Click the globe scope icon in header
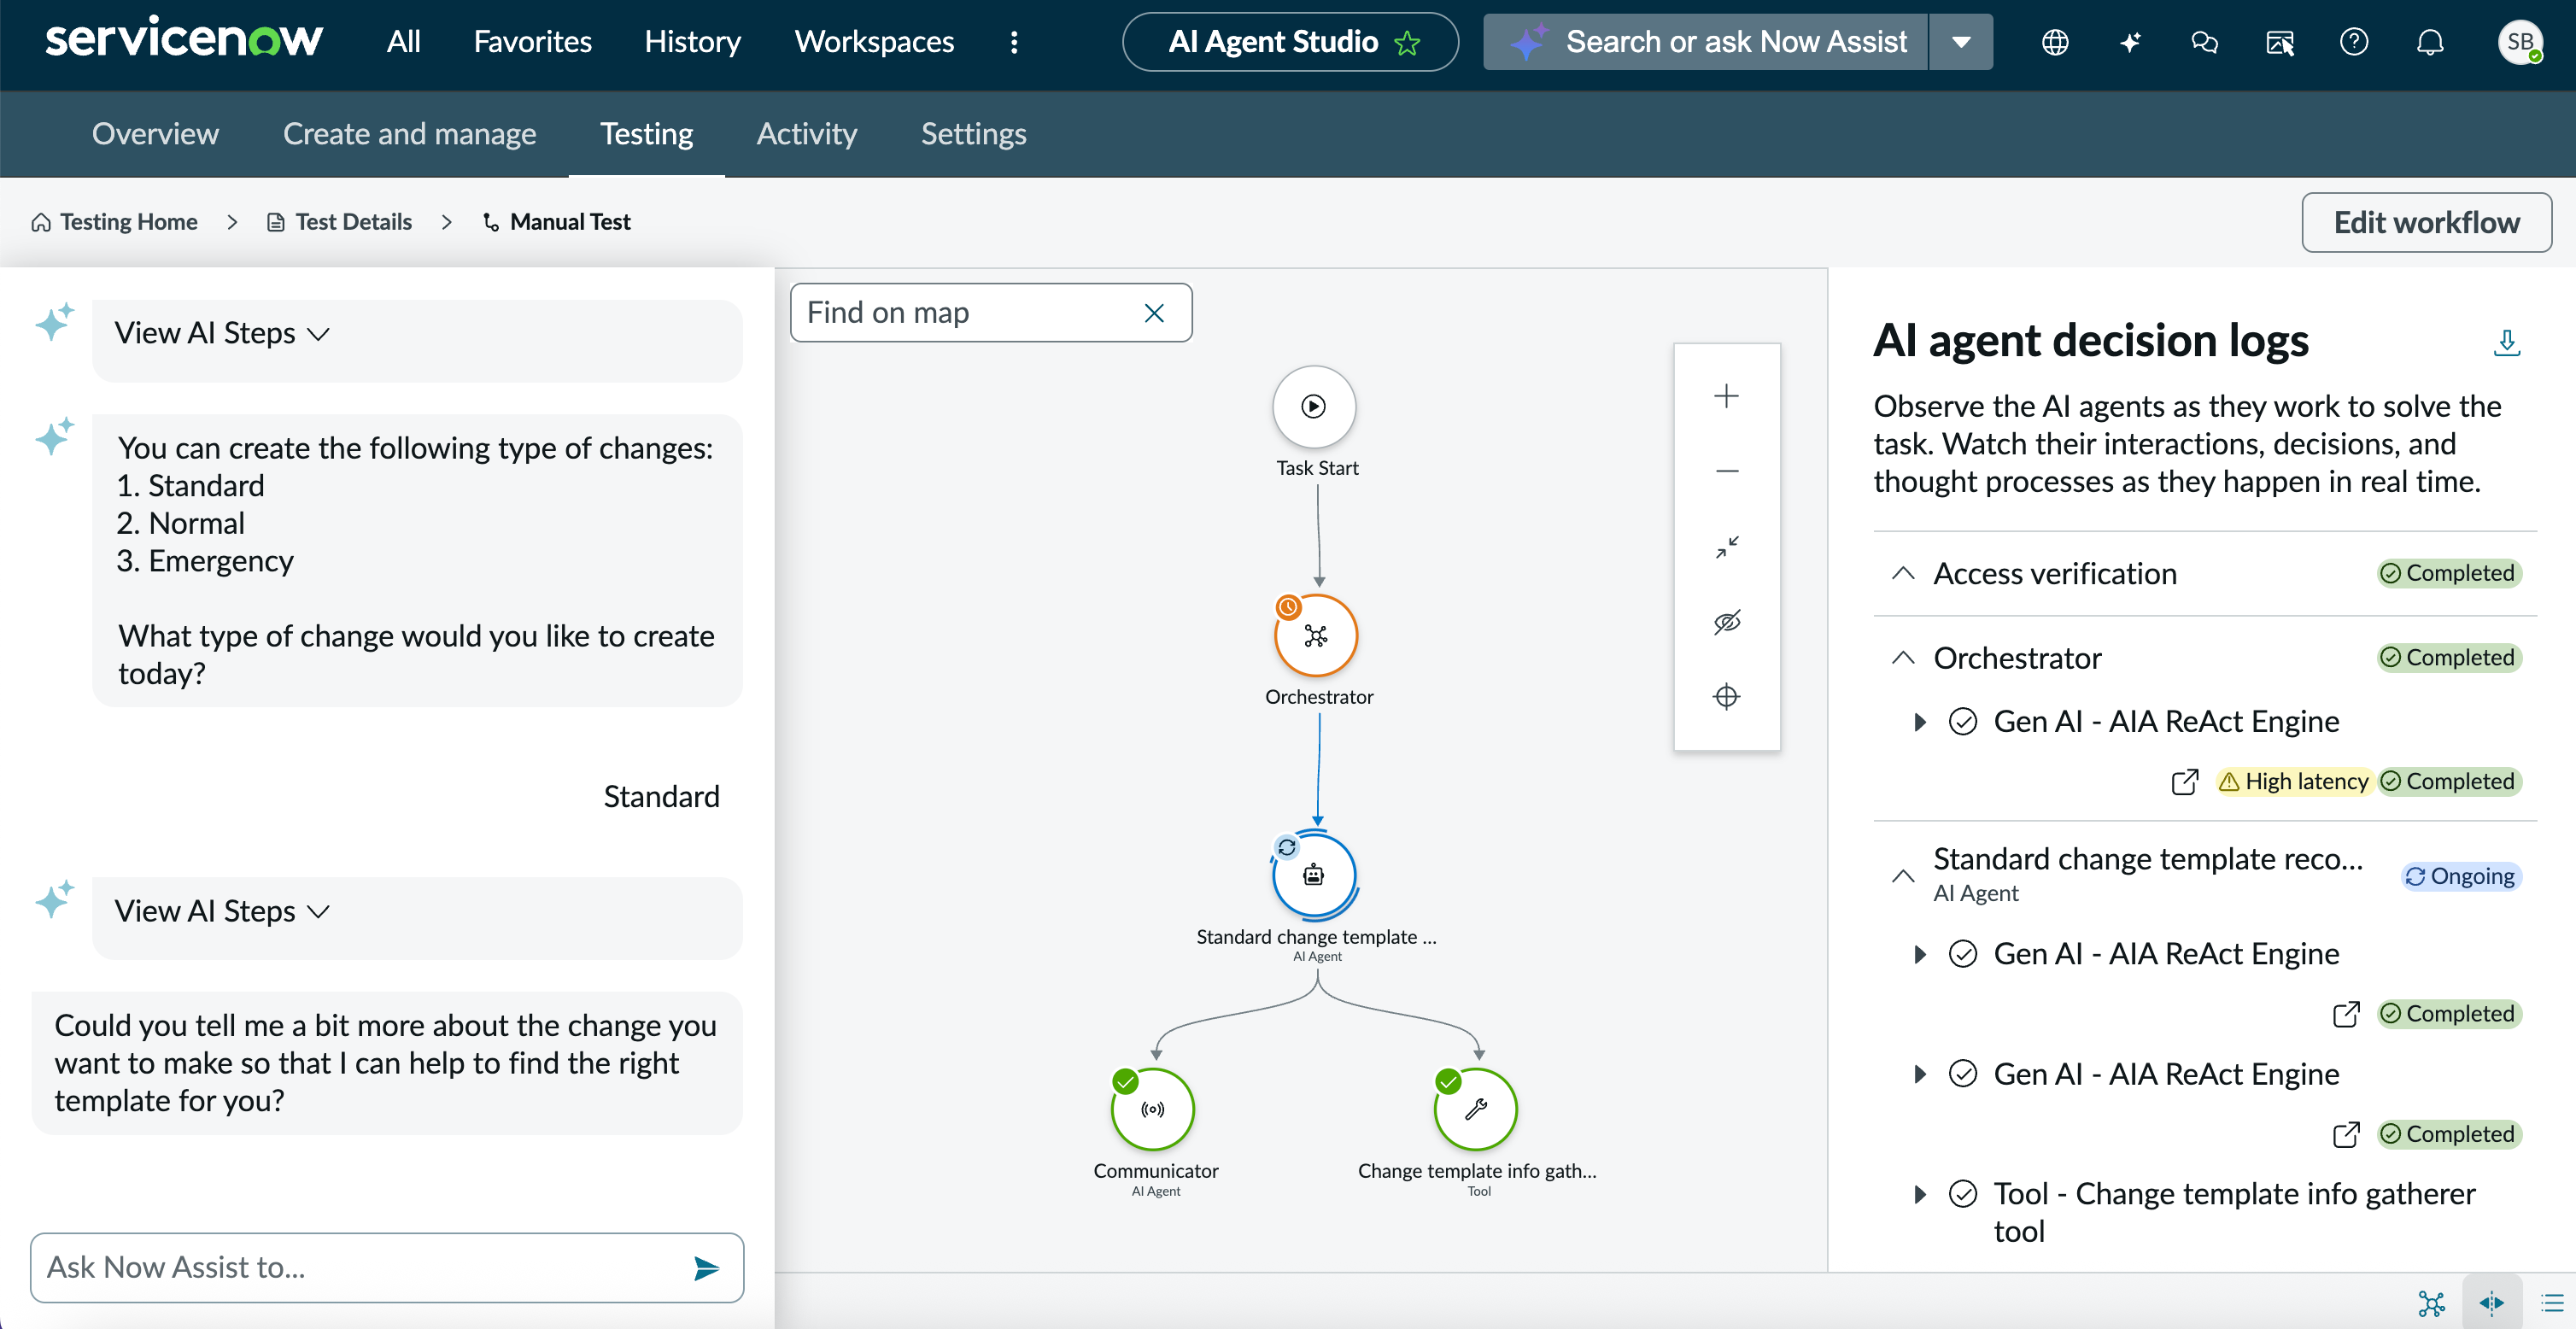The width and height of the screenshot is (2576, 1329). click(x=2055, y=42)
